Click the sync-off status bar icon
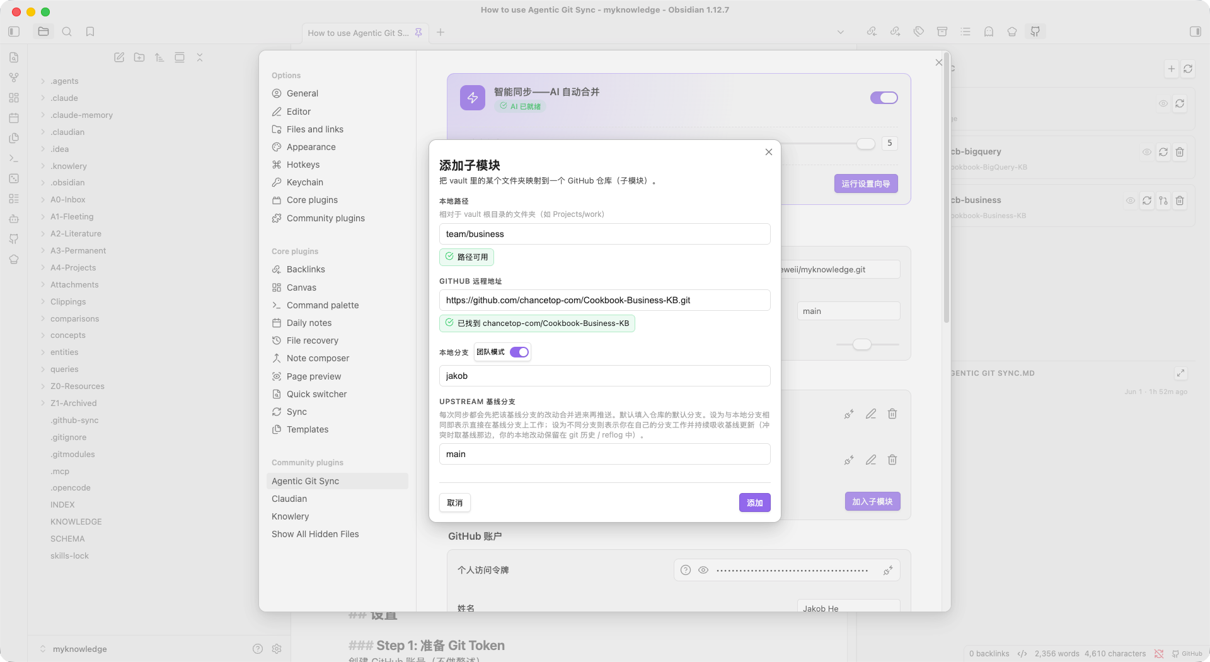 pos(1159,654)
